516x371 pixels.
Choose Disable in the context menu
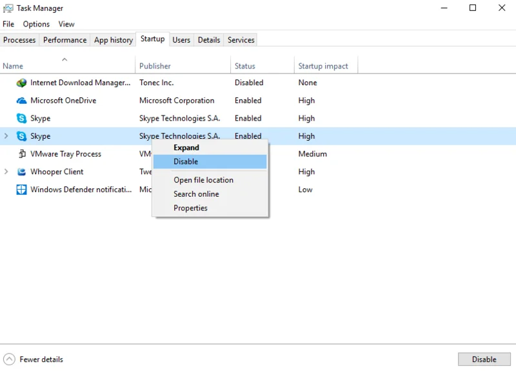coord(210,162)
